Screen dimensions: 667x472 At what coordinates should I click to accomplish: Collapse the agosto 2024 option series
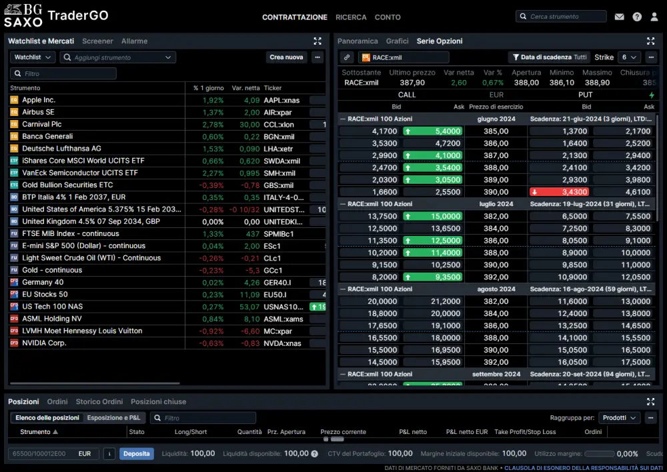(342, 289)
